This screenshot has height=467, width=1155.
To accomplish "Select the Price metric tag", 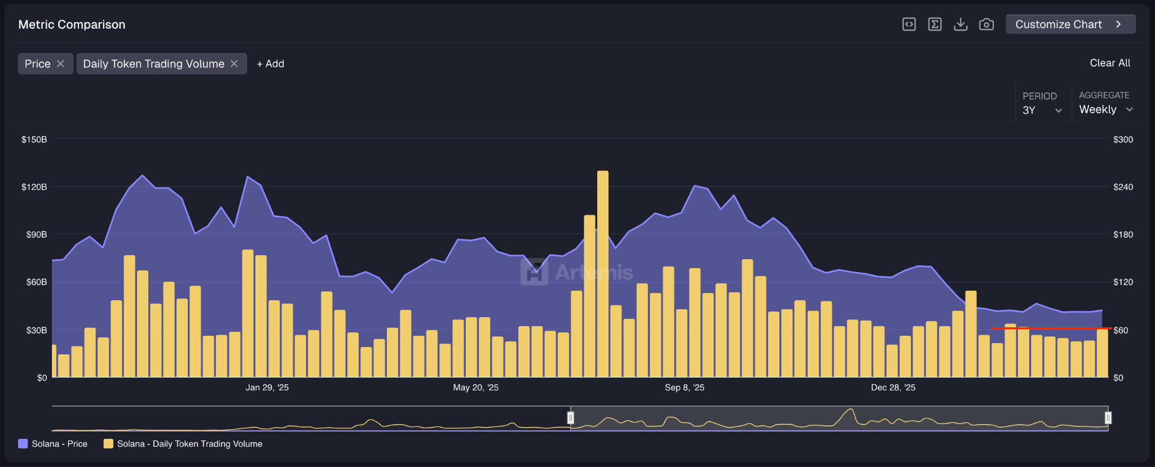I will point(37,64).
